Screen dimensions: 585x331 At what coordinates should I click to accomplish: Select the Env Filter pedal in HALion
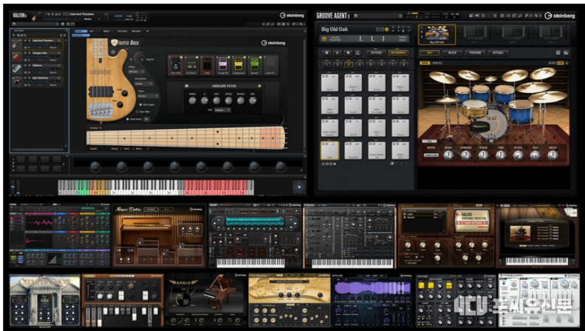tap(175, 66)
